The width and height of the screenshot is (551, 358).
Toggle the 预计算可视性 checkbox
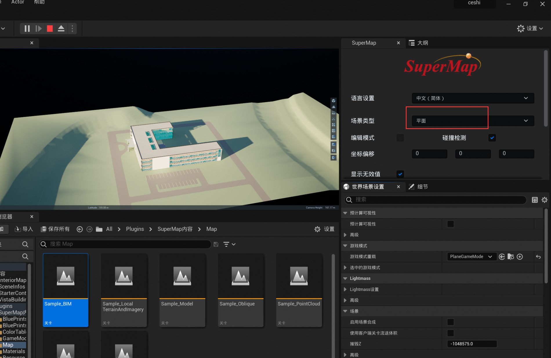(451, 224)
